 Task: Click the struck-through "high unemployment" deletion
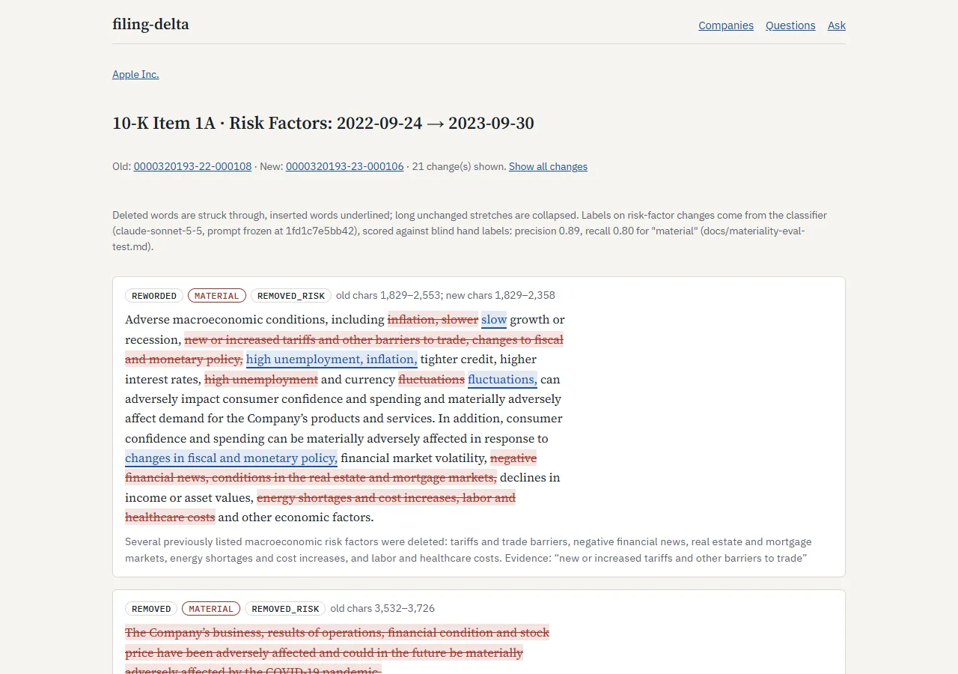click(261, 380)
